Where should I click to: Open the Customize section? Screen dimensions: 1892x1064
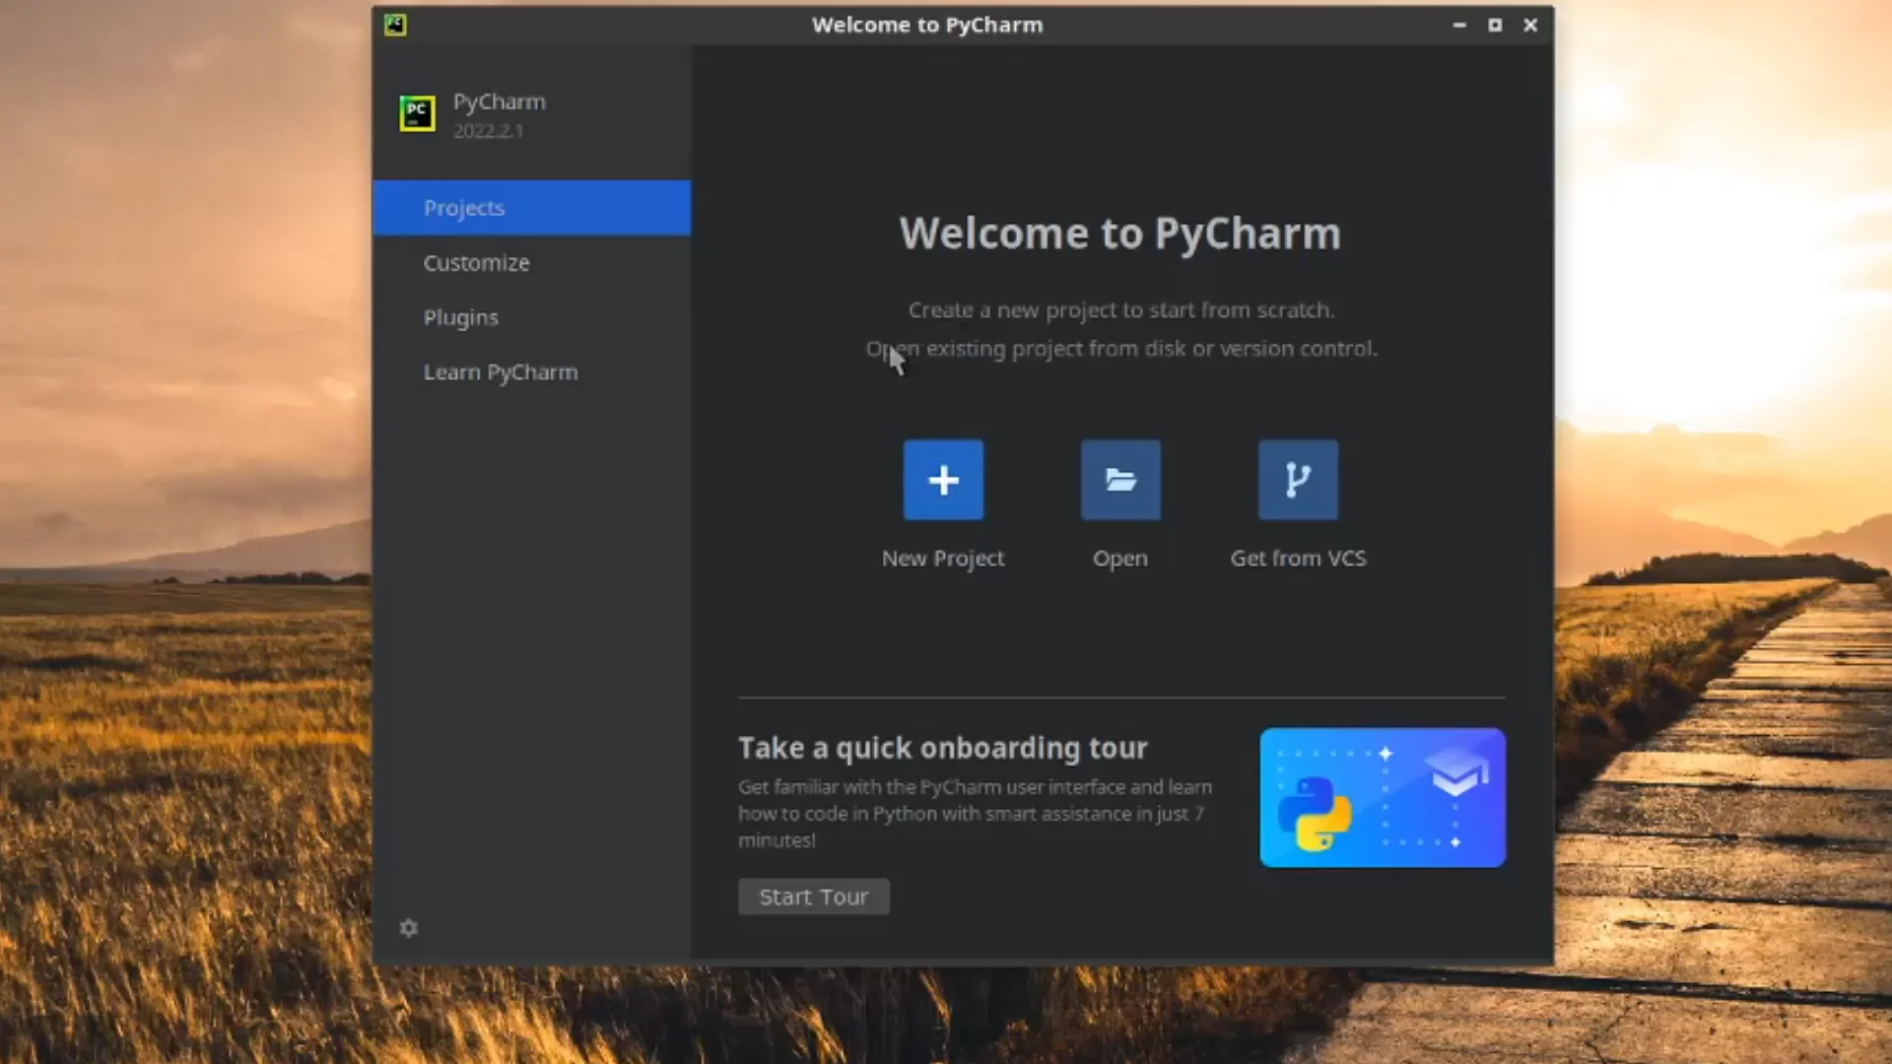click(476, 262)
